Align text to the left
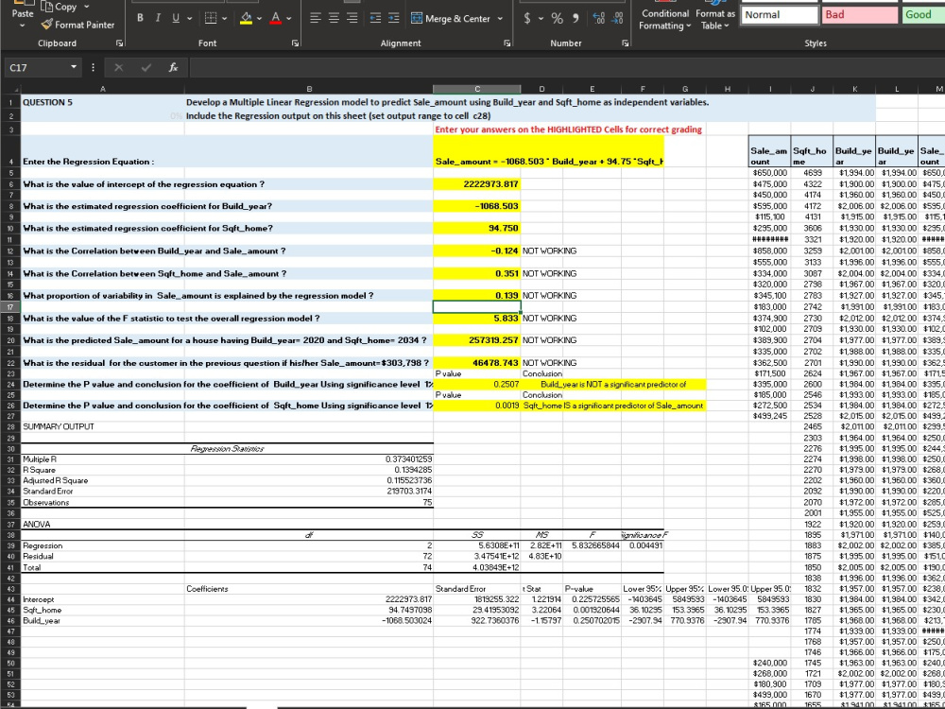 [315, 19]
